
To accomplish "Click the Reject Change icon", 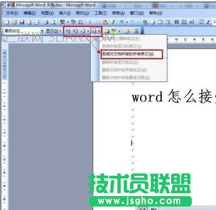I will (x=94, y=31).
